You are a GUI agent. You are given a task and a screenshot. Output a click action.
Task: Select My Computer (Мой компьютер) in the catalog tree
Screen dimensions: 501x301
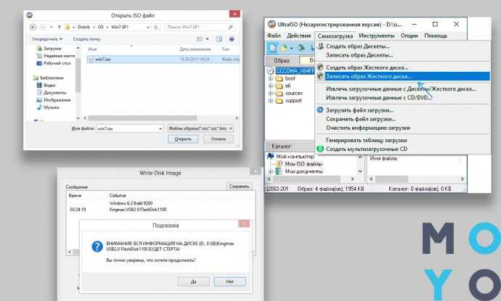point(295,157)
